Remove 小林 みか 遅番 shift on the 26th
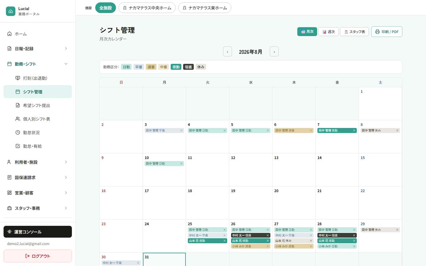Screen dimensions: 426x266 point(268,246)
